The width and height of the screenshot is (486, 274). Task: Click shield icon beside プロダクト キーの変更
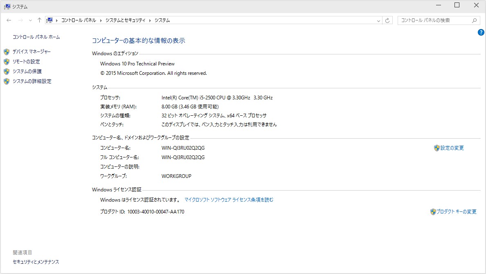[433, 212]
